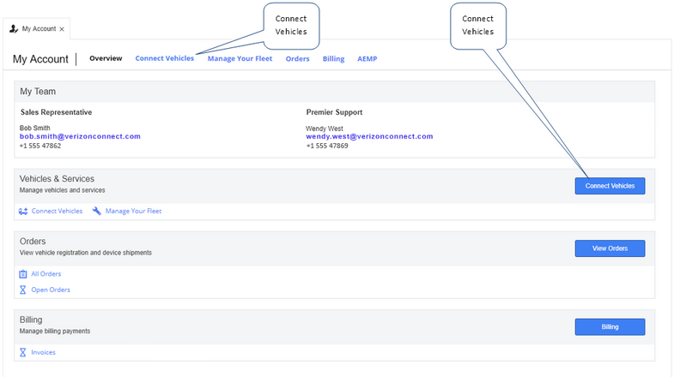Open the Invoices link
This screenshot has width=674, height=377.
click(x=43, y=352)
